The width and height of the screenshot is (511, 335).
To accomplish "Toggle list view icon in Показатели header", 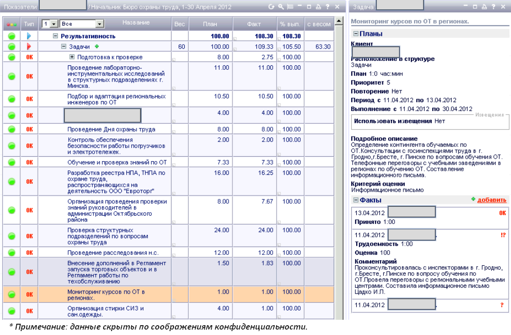I will 290,6.
